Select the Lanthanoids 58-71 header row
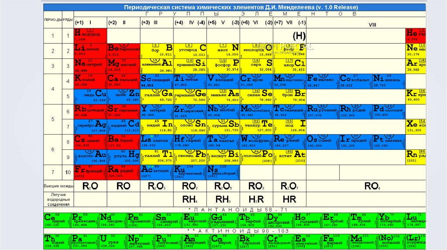The height and width of the screenshot is (250, 447). pyautogui.click(x=234, y=210)
